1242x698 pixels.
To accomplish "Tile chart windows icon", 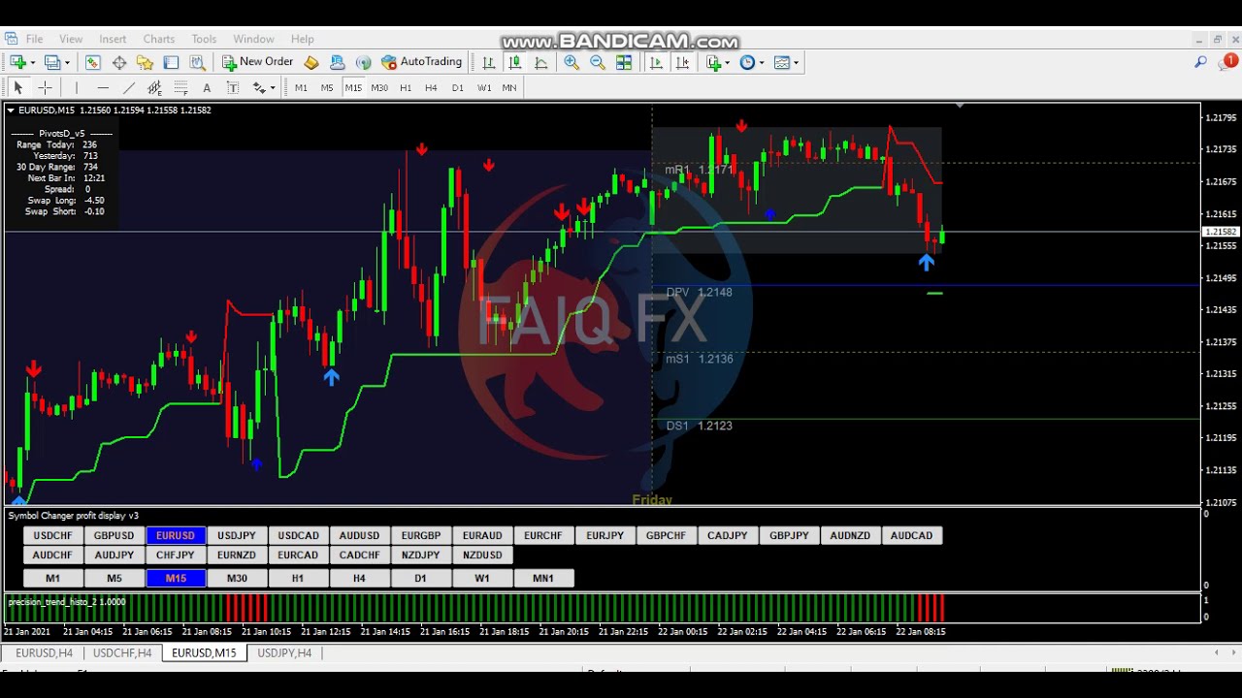I will coord(624,62).
